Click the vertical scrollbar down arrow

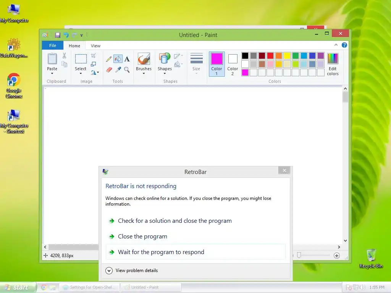click(x=345, y=241)
